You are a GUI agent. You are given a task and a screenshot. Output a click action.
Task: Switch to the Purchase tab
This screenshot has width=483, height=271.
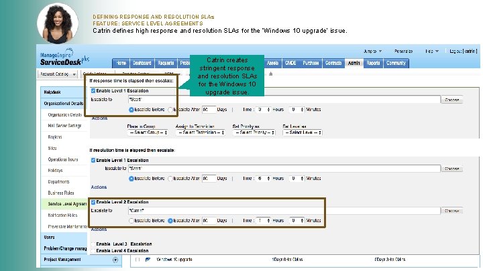(311, 63)
